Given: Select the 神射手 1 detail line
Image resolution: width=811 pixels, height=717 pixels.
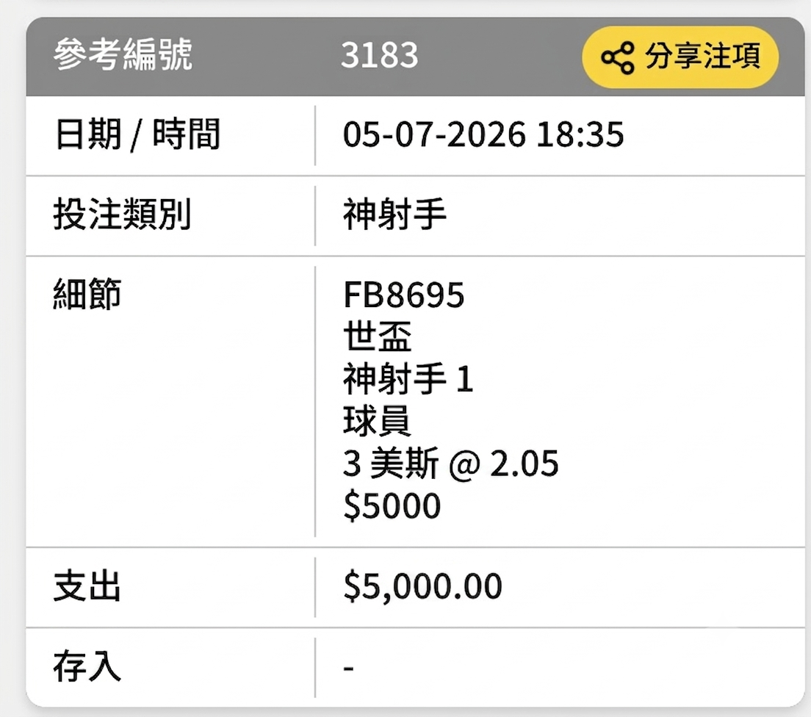Looking at the screenshot, I should 408,378.
